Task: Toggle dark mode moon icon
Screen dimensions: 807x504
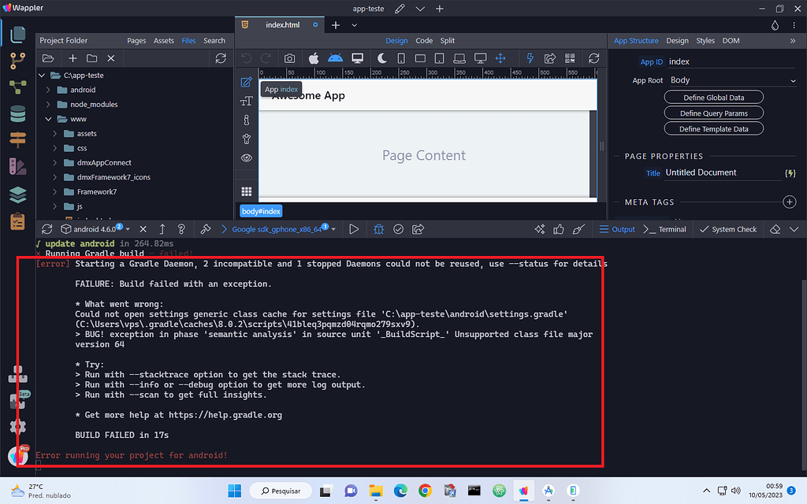Action: pyautogui.click(x=381, y=58)
